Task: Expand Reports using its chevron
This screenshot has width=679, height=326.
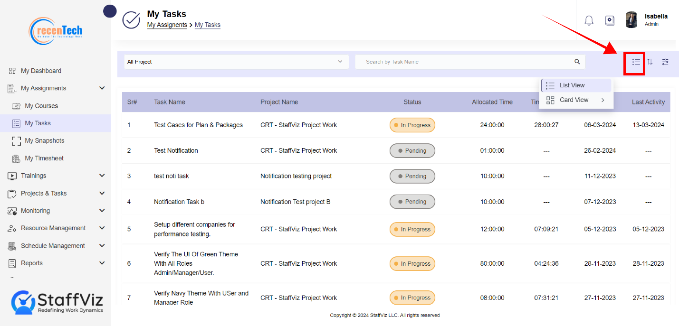Action: [x=102, y=263]
